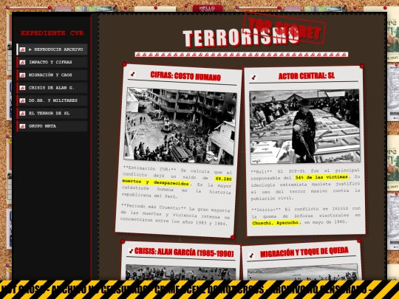This screenshot has width=399, height=299.
Task: Click the pushpin icon on Actor Central card
Action: (253, 77)
